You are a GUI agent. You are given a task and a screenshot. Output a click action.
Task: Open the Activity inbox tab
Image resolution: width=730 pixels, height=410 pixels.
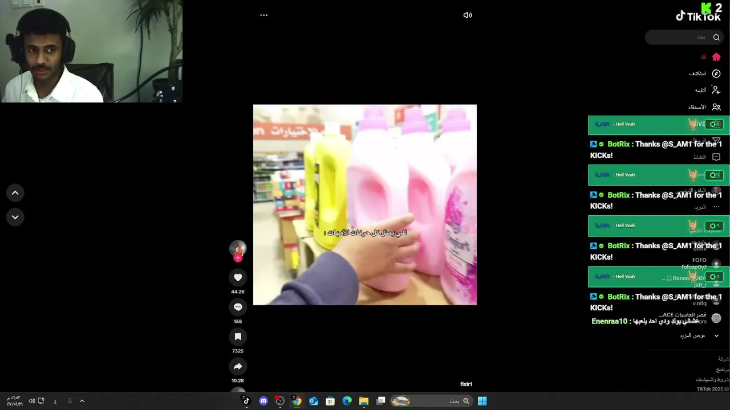click(707, 157)
